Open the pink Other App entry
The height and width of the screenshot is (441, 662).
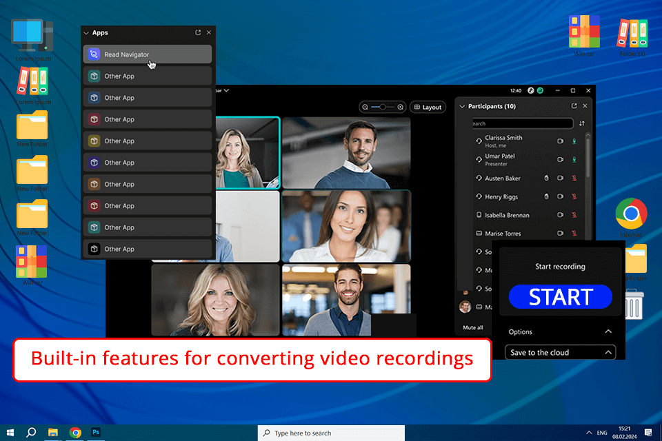click(x=148, y=119)
